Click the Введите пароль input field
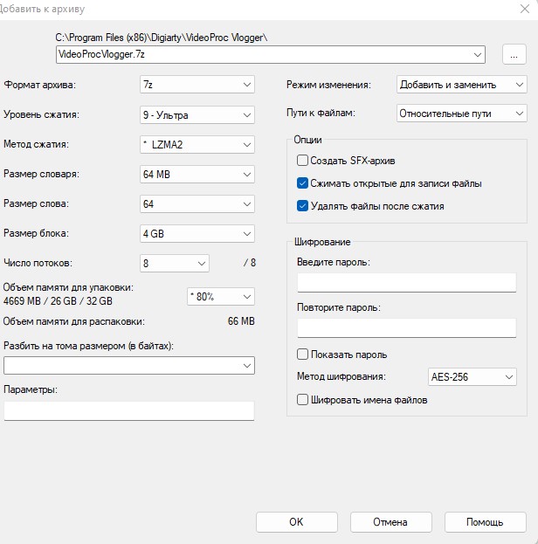538x544 pixels. [x=407, y=282]
